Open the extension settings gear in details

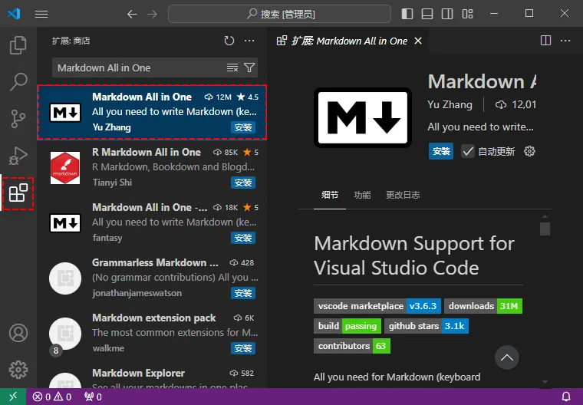[529, 151]
